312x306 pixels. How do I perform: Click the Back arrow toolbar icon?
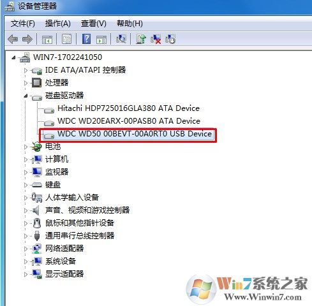pos(13,39)
